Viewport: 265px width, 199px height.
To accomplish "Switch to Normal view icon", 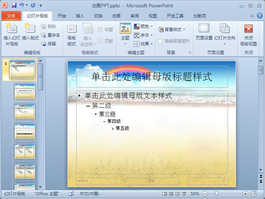I will (x=165, y=194).
